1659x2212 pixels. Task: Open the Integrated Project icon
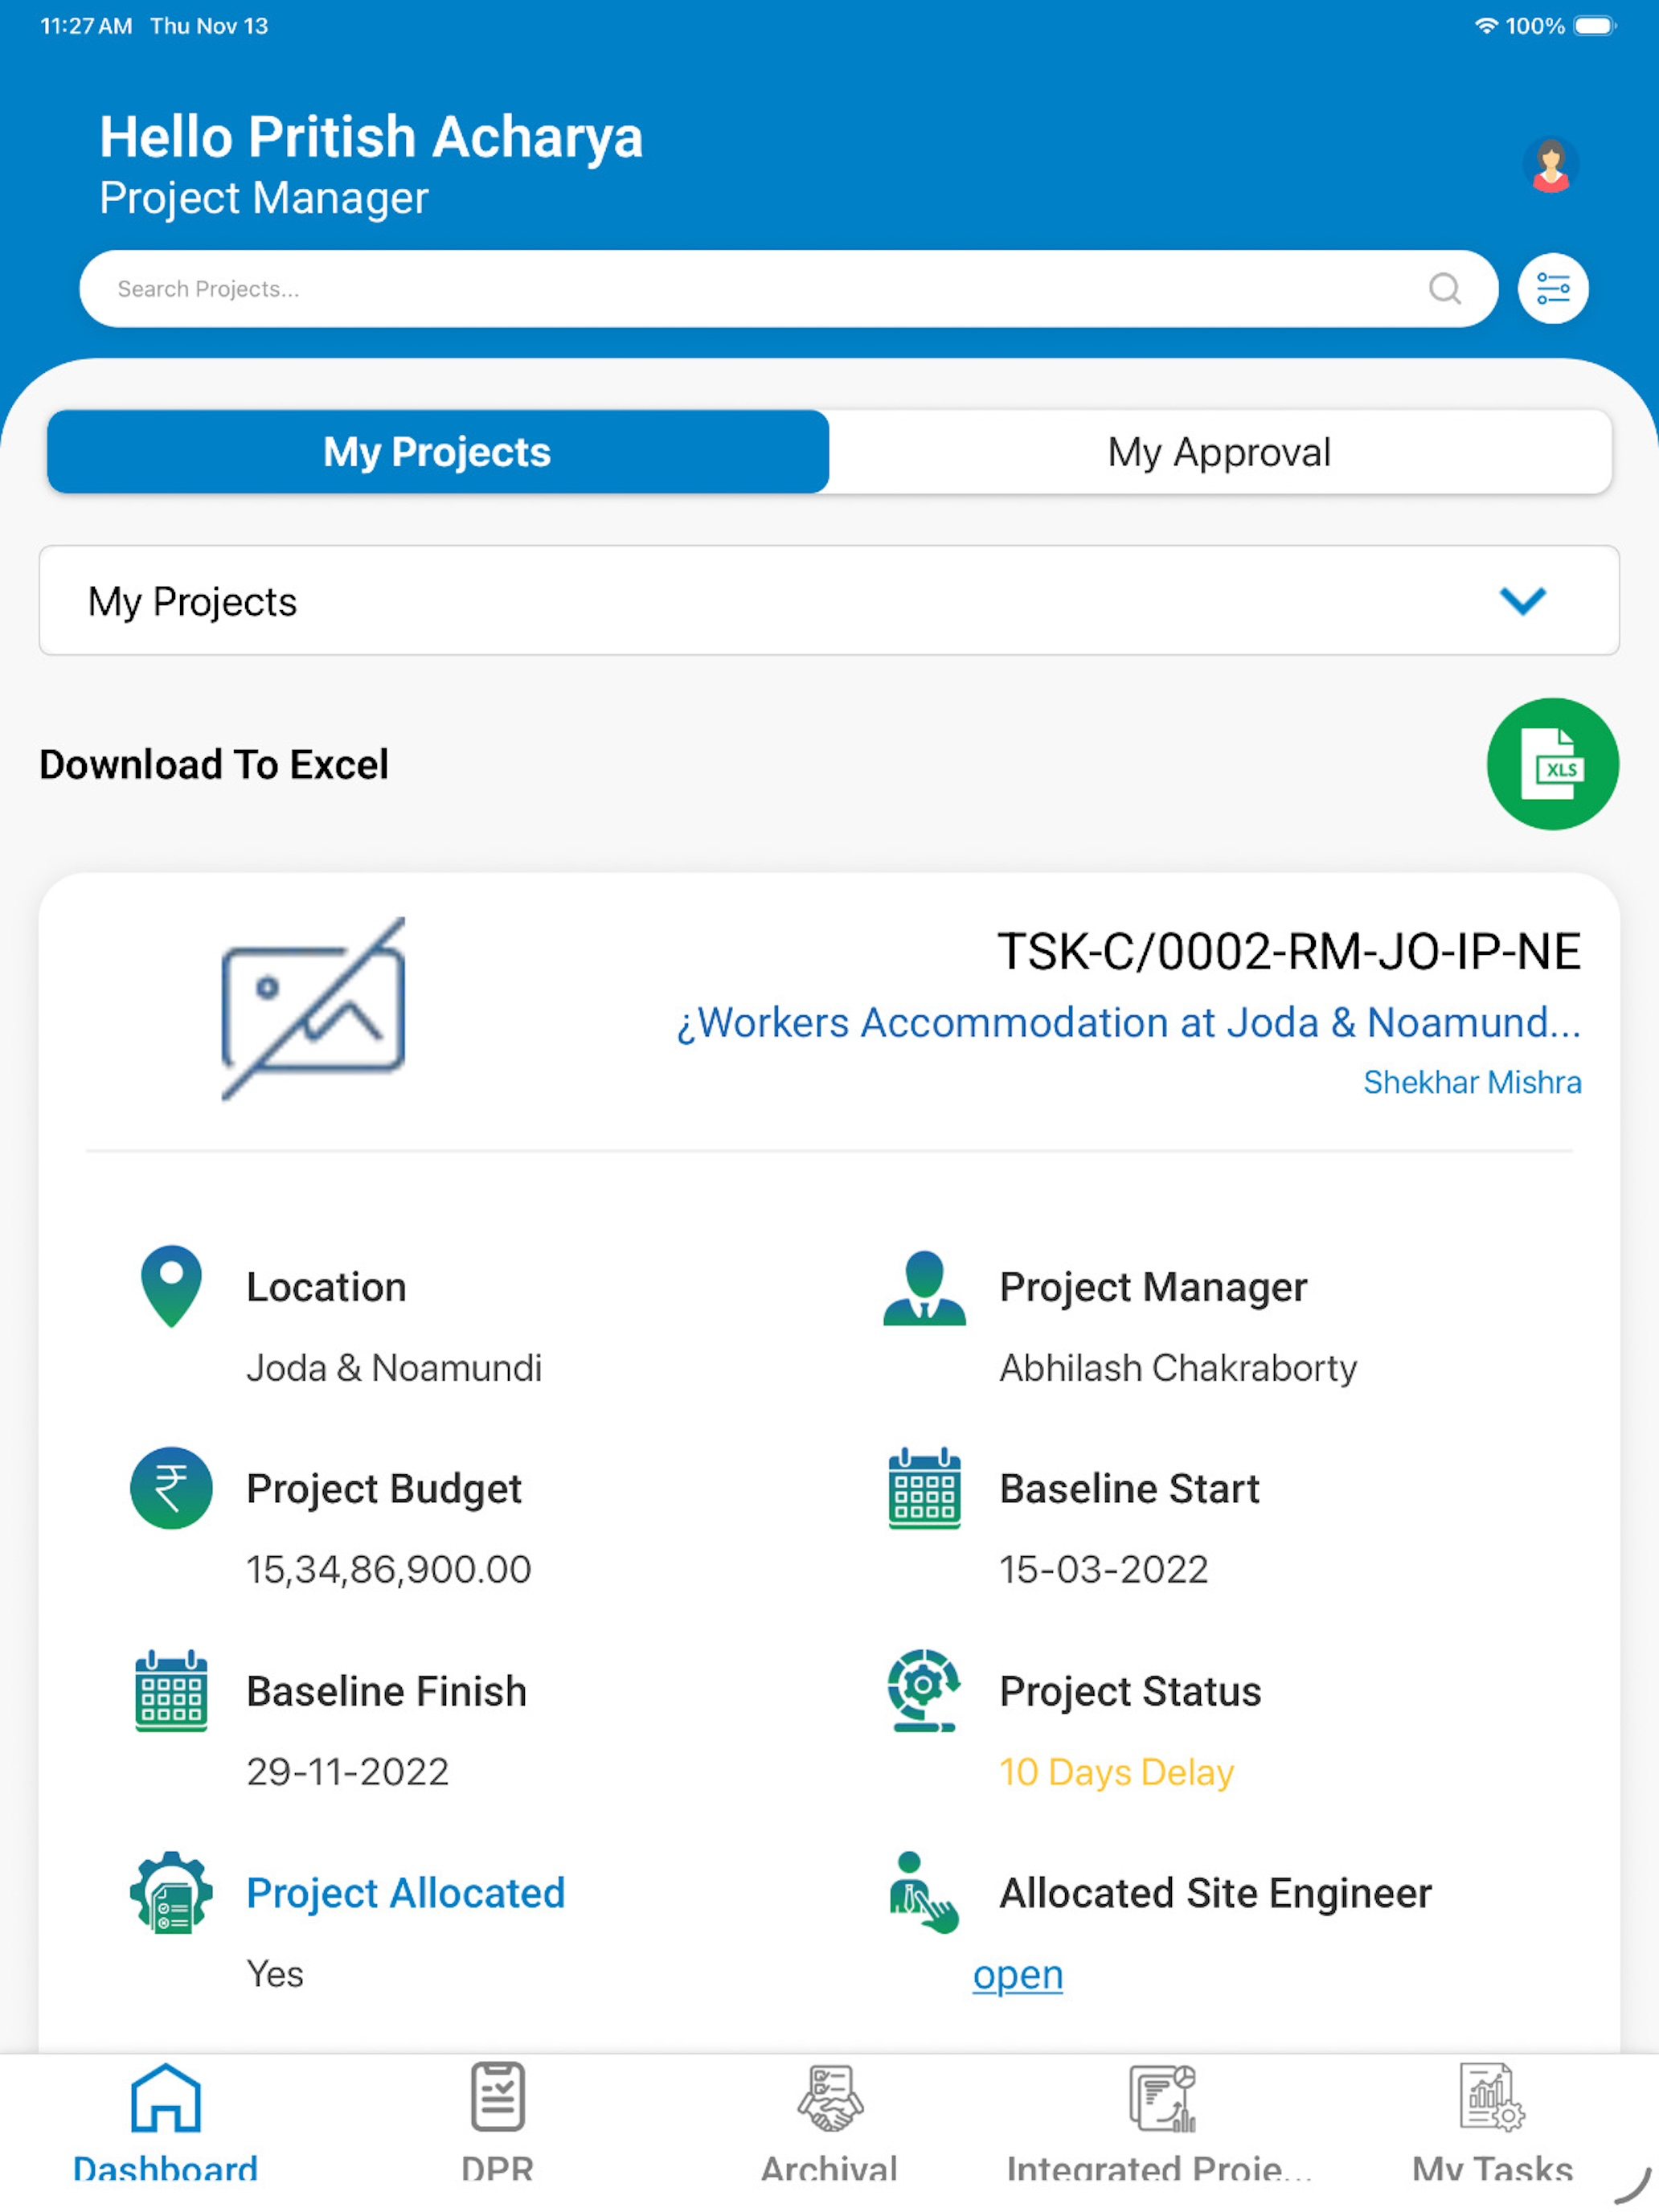click(x=1161, y=2098)
